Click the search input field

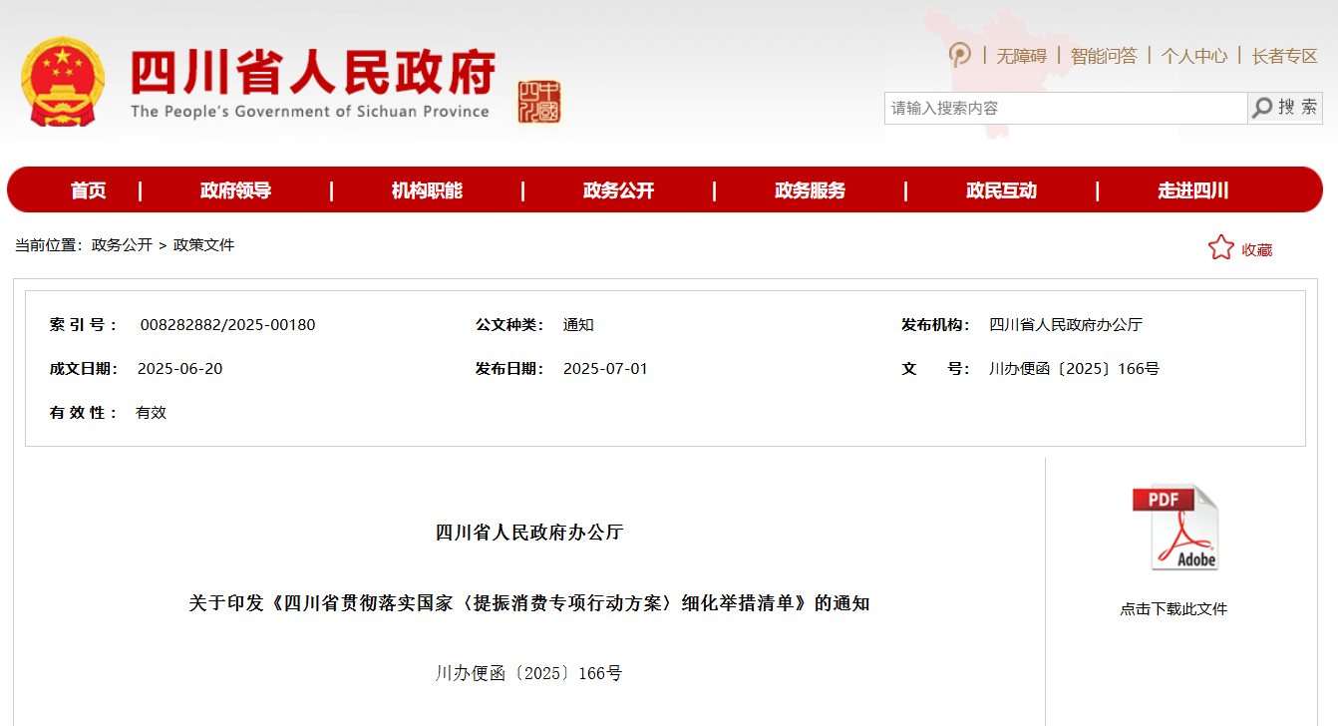[x=1066, y=108]
